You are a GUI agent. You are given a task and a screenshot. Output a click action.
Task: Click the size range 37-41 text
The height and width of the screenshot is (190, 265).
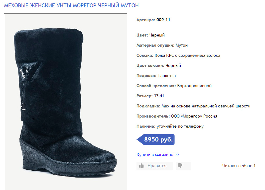[159, 96]
